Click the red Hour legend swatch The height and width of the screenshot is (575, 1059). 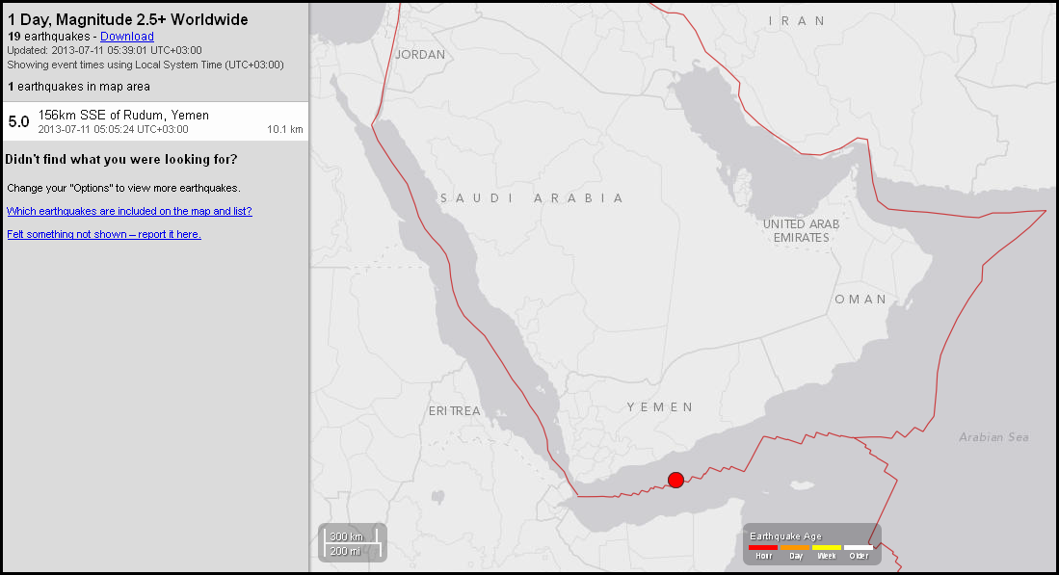(763, 547)
